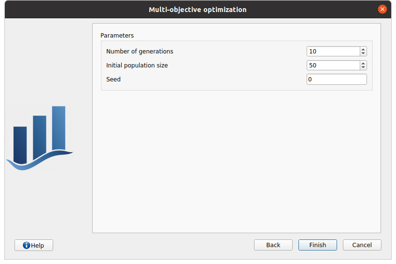
Task: Click the Number of generations label
Action: point(140,52)
